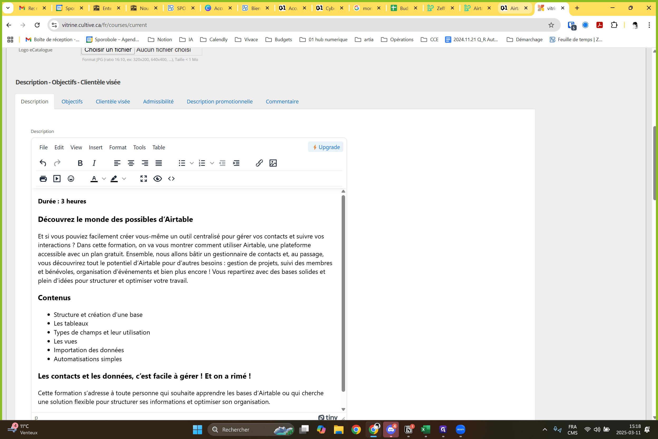The height and width of the screenshot is (439, 658).
Task: Open the Commentaire tab
Action: tap(282, 101)
